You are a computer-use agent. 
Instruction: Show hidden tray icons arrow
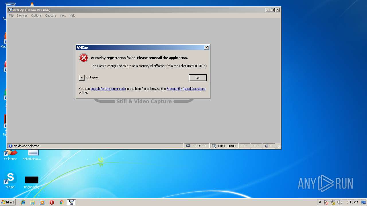320,202
